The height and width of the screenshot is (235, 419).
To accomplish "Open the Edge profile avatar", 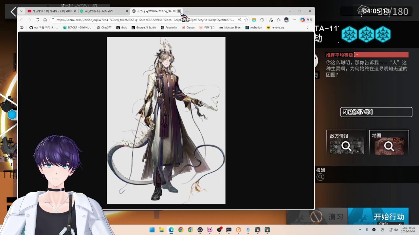I will click(286, 20).
